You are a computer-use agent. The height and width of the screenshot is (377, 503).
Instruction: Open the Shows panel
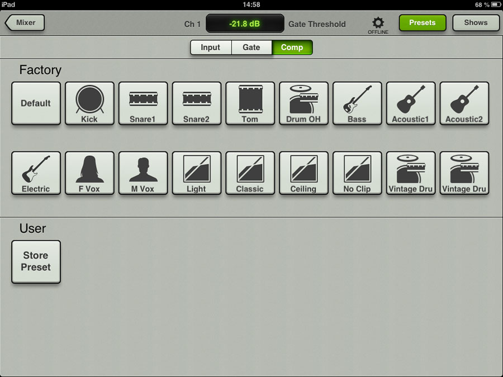tap(476, 22)
